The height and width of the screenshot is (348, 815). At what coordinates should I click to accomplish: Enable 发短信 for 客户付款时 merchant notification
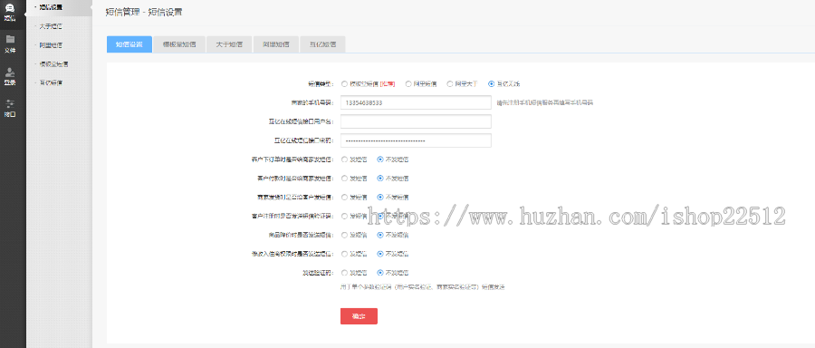point(344,178)
